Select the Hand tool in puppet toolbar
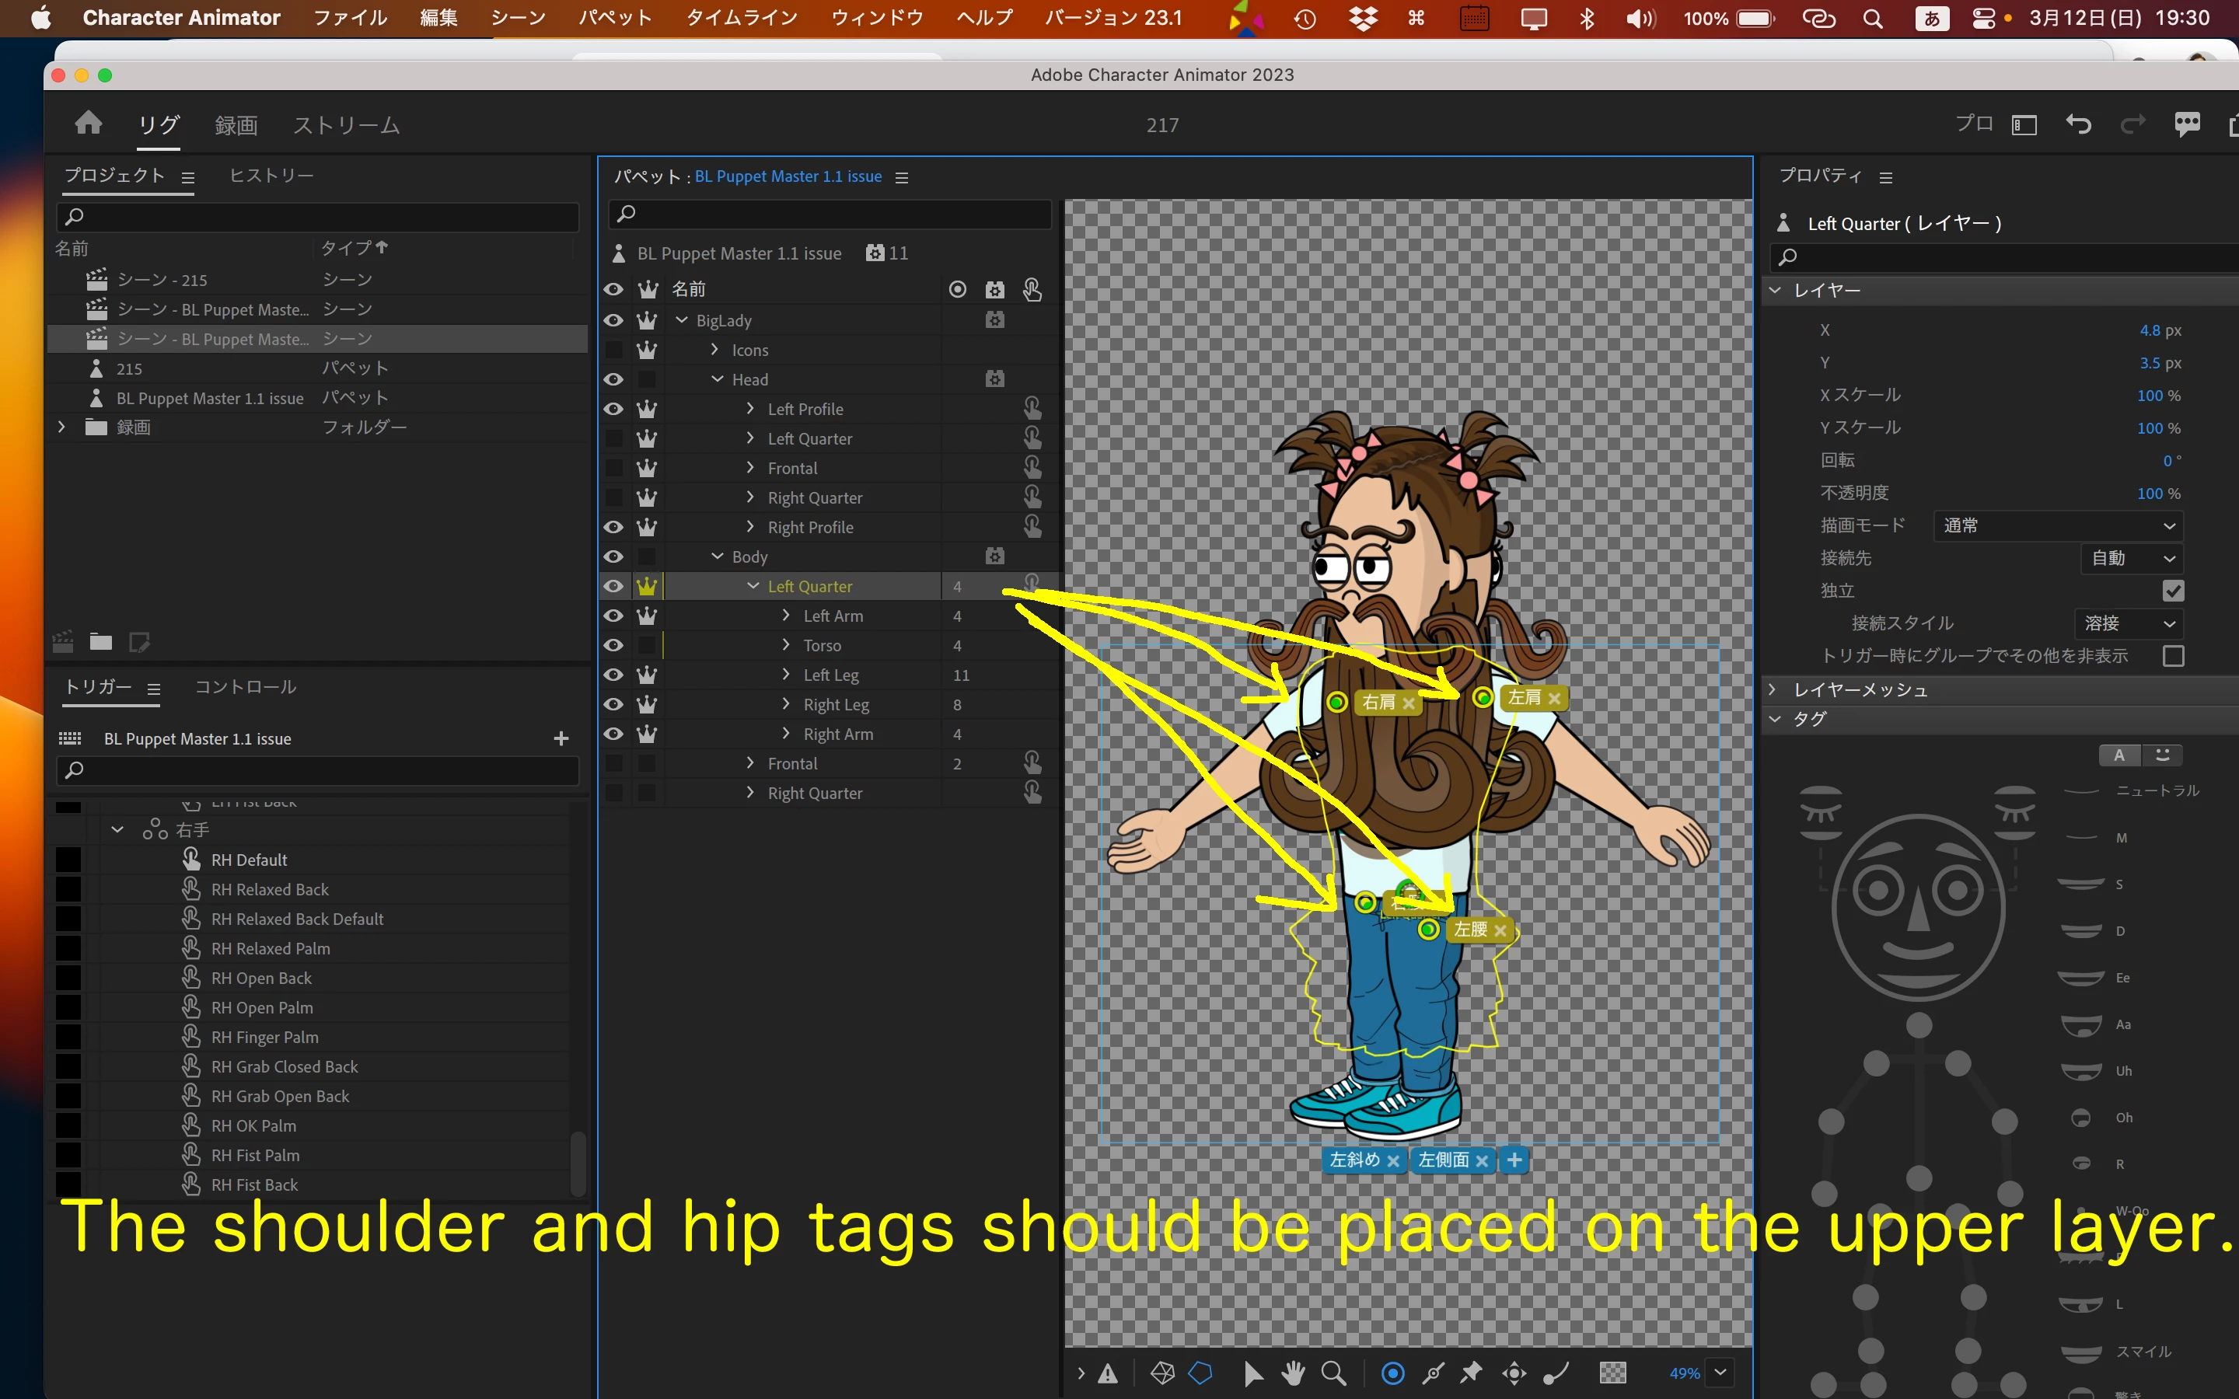Image resolution: width=2239 pixels, height=1399 pixels. (x=1293, y=1373)
